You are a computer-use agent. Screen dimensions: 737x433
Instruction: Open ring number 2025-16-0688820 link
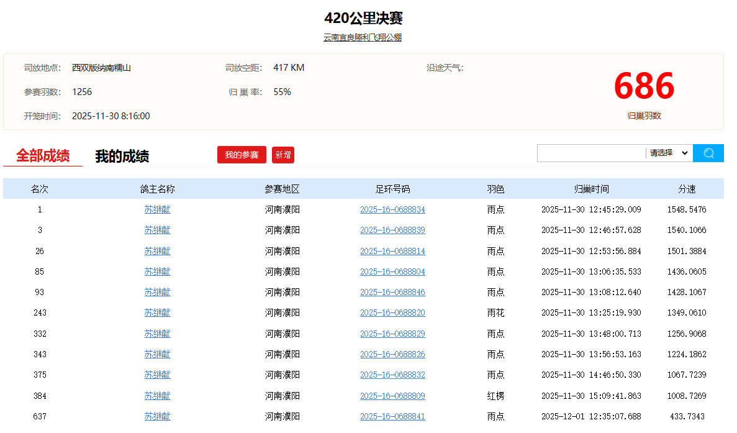(x=392, y=313)
